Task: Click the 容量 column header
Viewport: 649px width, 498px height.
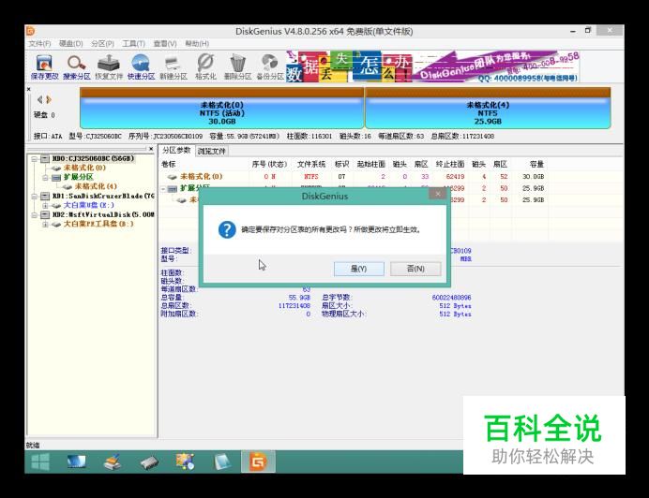Action: click(536, 165)
